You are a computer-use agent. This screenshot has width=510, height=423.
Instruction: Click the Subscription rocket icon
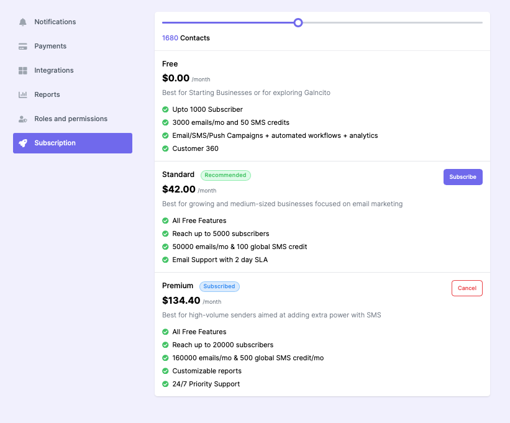[23, 143]
